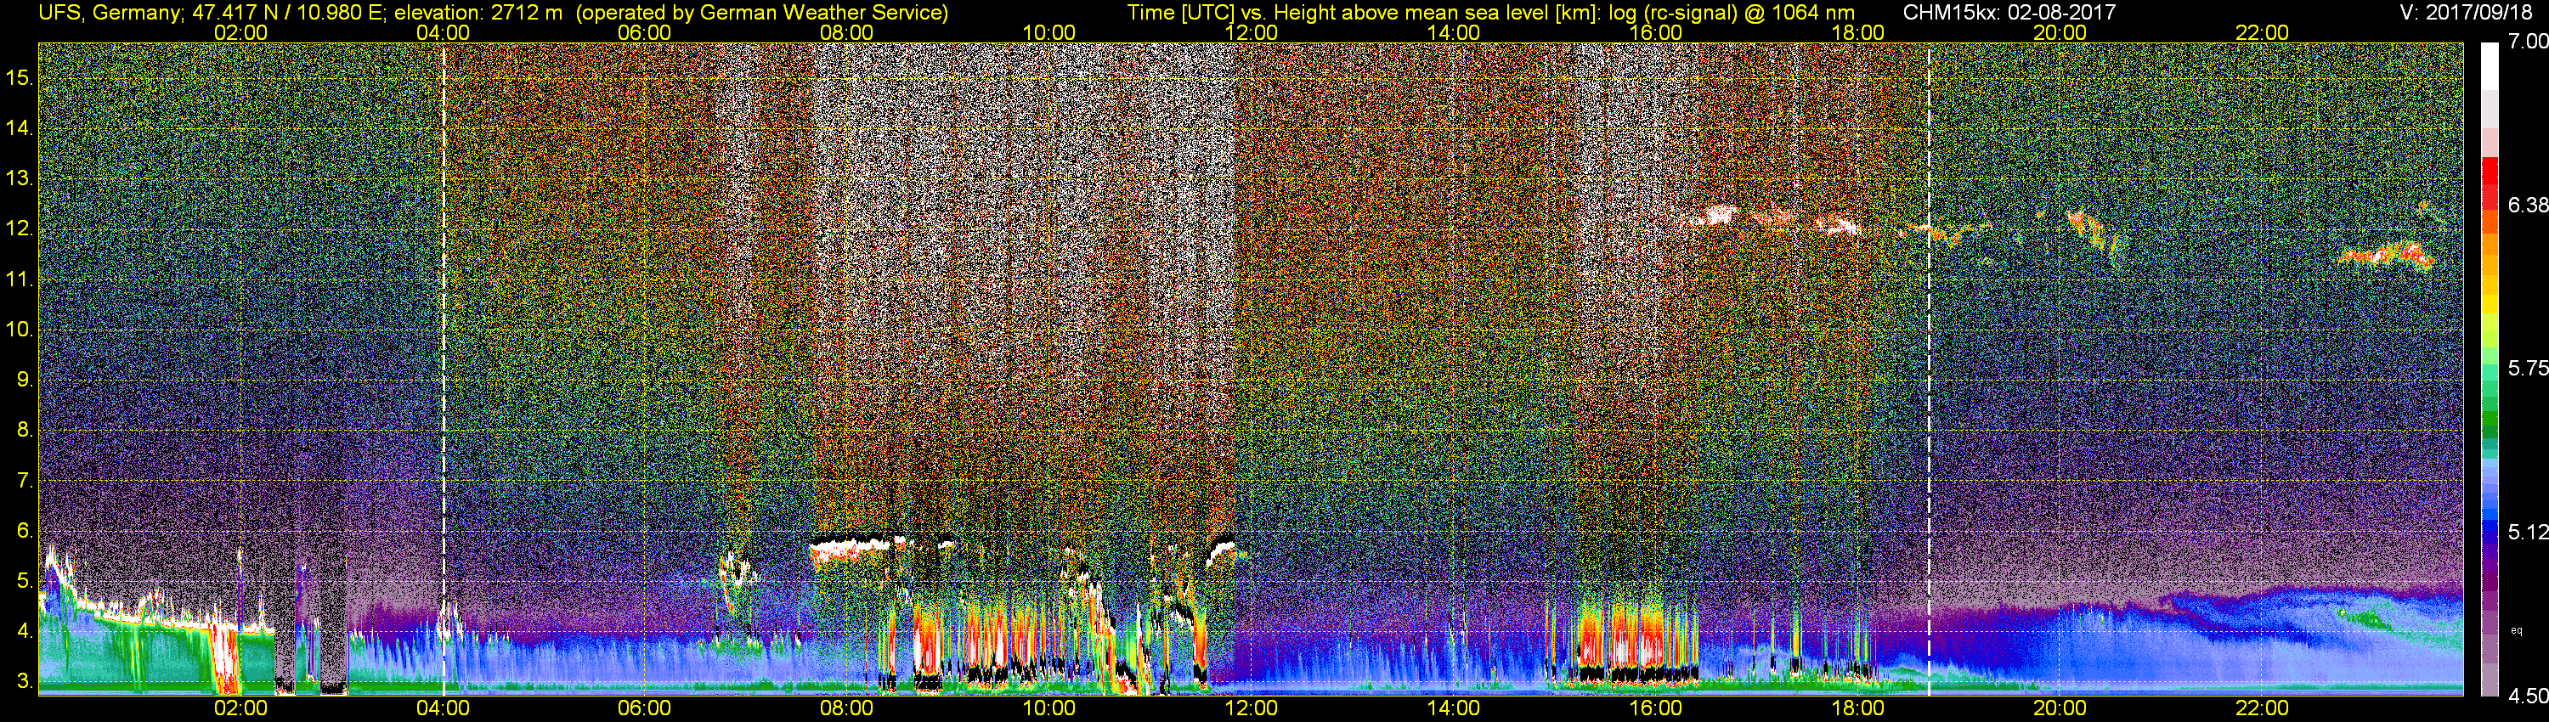The width and height of the screenshot is (2549, 722).
Task: Click the white top segment of color scale
Action: click(2490, 66)
